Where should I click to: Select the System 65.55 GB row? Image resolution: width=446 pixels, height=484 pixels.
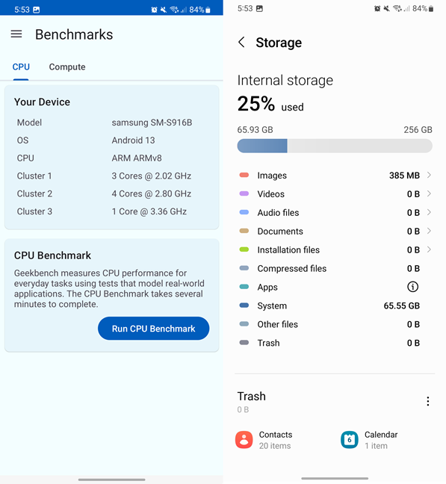click(x=335, y=305)
